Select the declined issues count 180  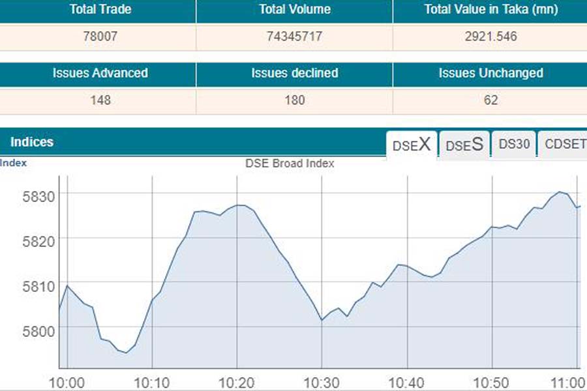(294, 100)
